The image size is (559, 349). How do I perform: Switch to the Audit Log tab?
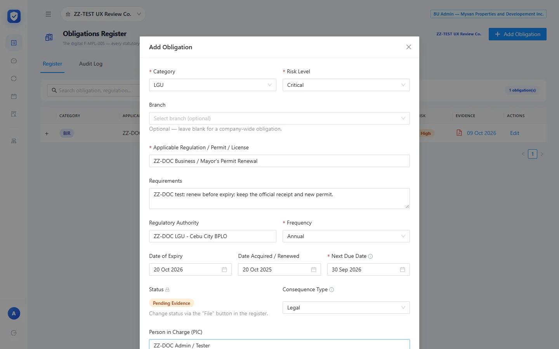click(x=91, y=64)
